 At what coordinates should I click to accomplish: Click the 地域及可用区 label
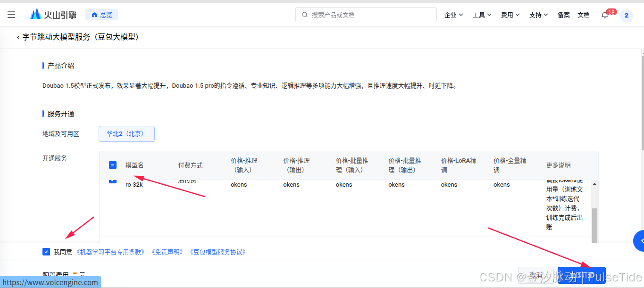click(x=61, y=134)
